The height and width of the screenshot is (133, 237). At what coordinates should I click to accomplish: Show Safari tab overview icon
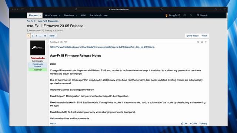tap(225, 9)
